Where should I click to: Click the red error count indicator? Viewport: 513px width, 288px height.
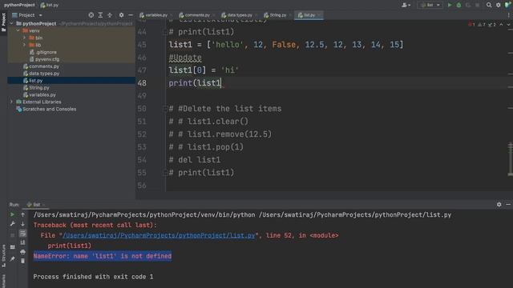pos(471,24)
